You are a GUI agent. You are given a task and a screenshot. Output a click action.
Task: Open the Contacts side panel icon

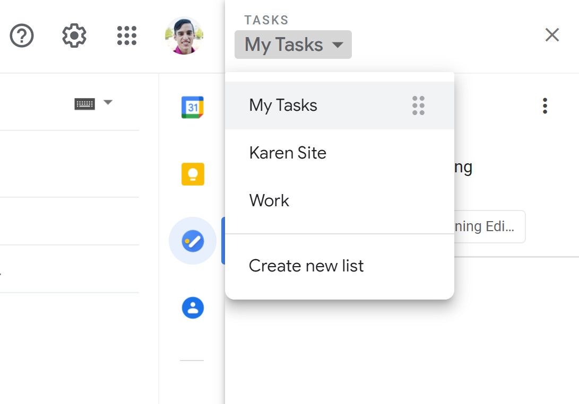(x=192, y=308)
